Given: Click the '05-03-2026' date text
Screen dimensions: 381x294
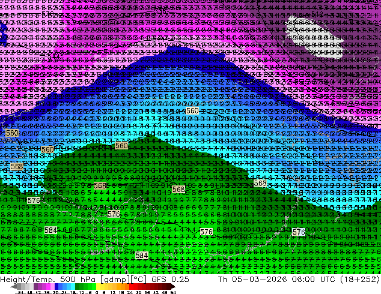Looking at the screenshot, I should pos(259,280).
